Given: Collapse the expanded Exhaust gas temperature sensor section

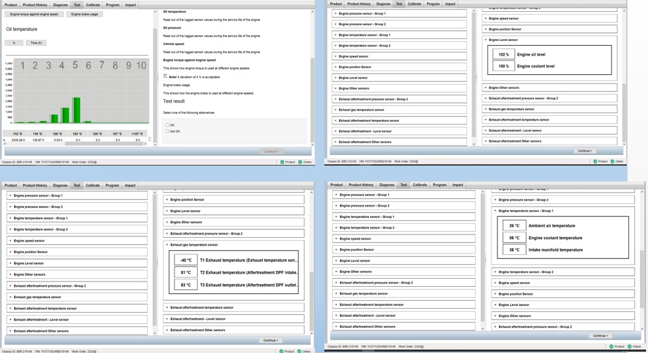Looking at the screenshot, I should [167, 244].
